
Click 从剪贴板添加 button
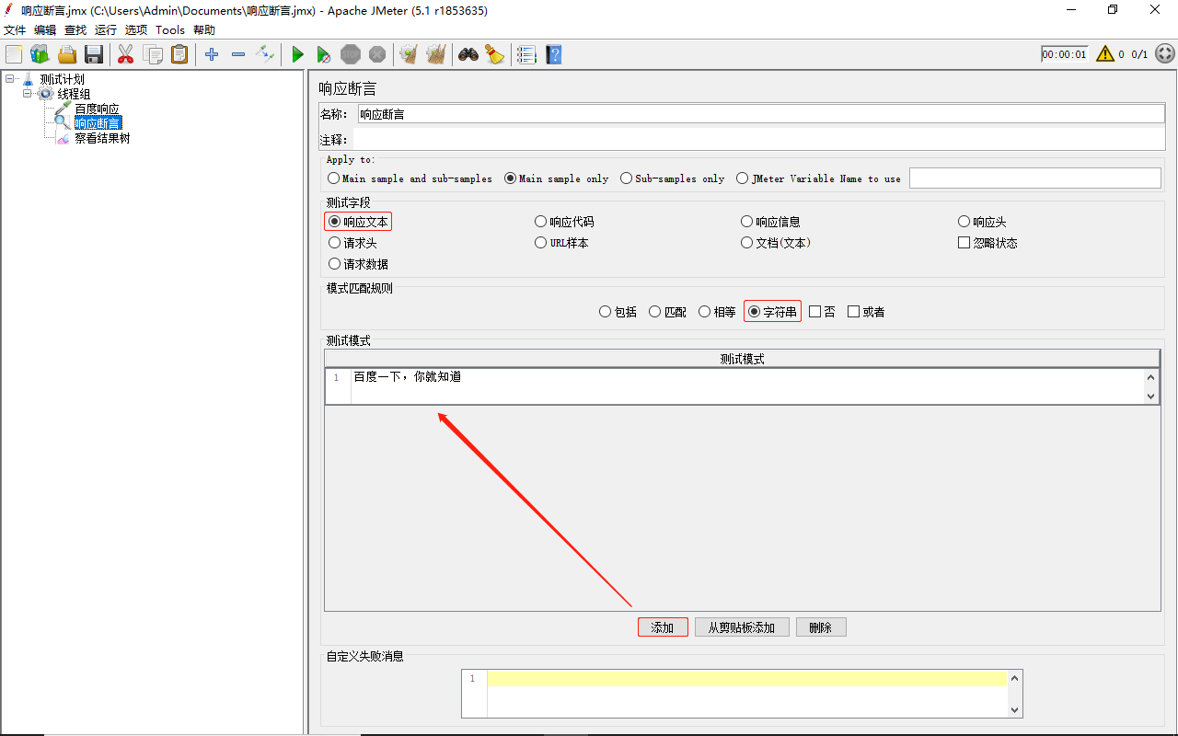pyautogui.click(x=742, y=627)
